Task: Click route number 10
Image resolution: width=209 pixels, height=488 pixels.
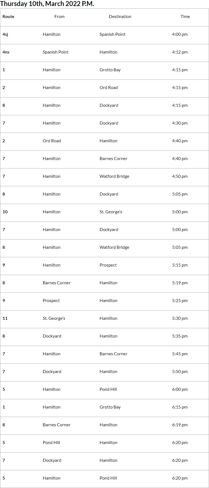Action: pyautogui.click(x=5, y=212)
